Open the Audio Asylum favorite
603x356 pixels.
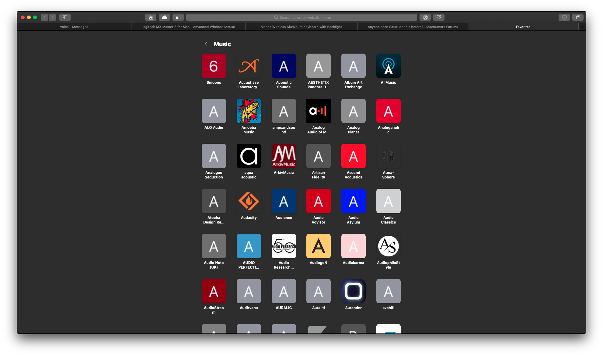coord(353,201)
